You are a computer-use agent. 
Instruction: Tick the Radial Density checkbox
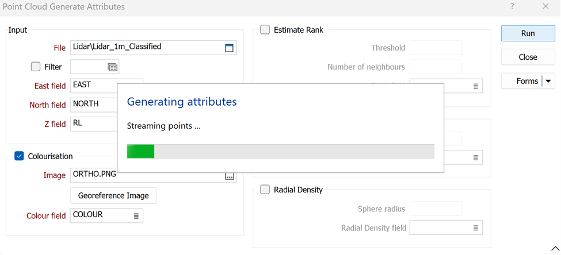click(x=265, y=190)
